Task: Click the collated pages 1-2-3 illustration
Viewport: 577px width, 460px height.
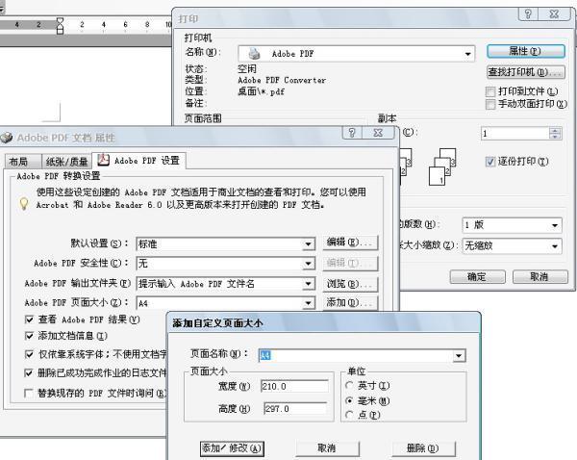Action: click(442, 166)
